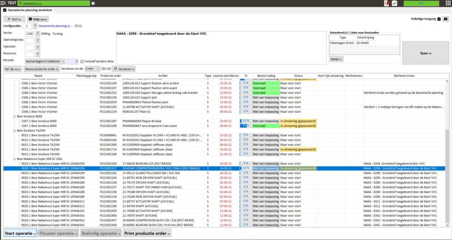
Task: Click the Bekijk button under datasheets
Action: coord(336,59)
